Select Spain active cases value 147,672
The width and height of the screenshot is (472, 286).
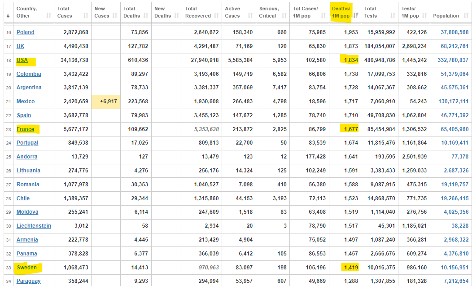243,115
